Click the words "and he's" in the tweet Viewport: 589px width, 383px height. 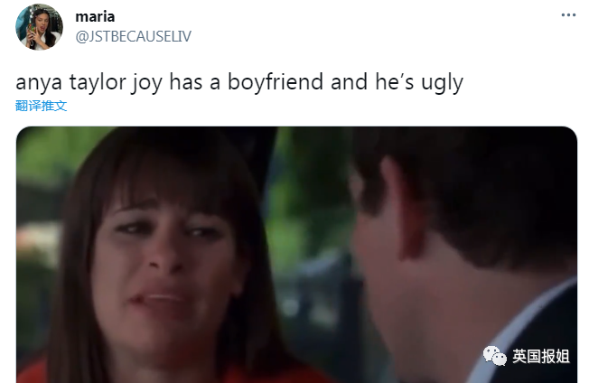(372, 81)
